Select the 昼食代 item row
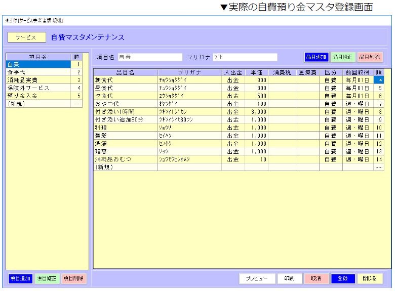 [239, 88]
